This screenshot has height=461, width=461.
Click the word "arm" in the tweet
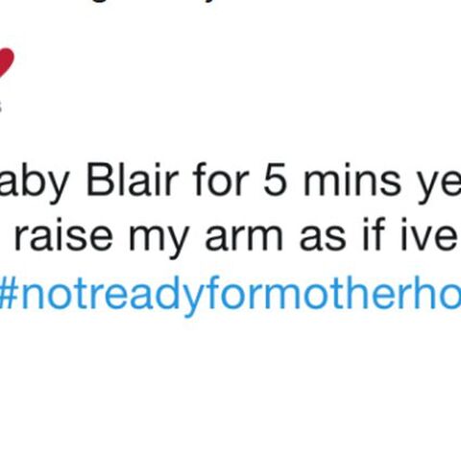point(244,239)
